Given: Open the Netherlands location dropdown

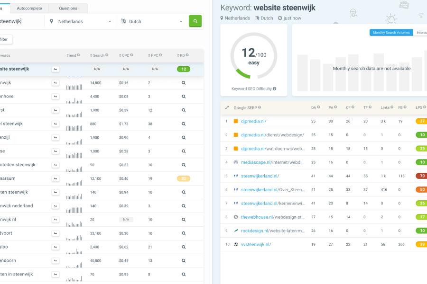Looking at the screenshot, I should (x=81, y=21).
